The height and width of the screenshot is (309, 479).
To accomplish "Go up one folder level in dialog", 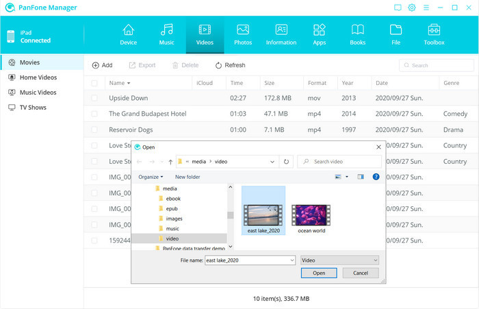I will (x=170, y=162).
